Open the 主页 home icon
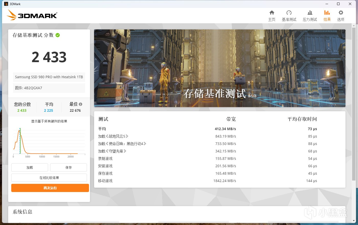This screenshot has height=225, width=358. (272, 13)
